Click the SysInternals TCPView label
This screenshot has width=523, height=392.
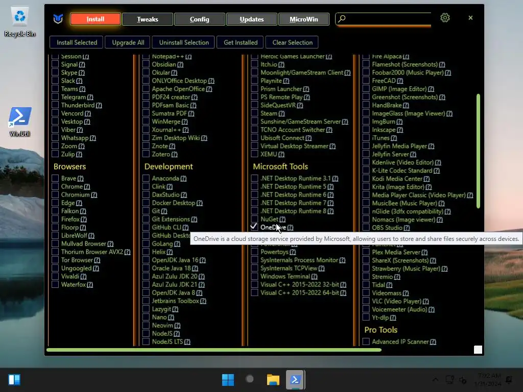289,268
